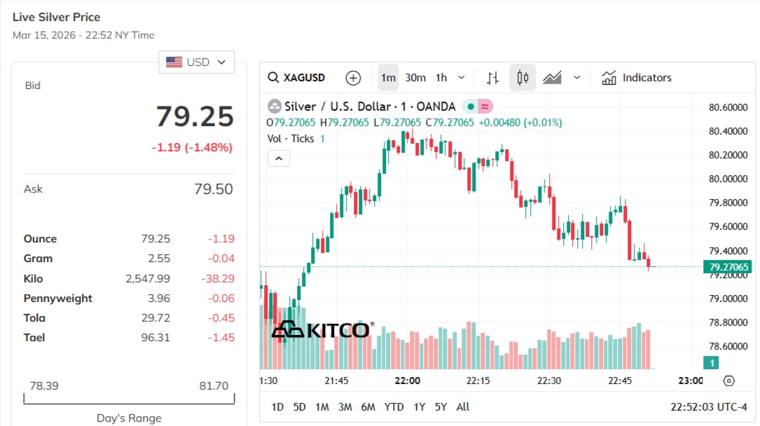Select the YTD date range
This screenshot has width=760, height=426.
coord(394,407)
